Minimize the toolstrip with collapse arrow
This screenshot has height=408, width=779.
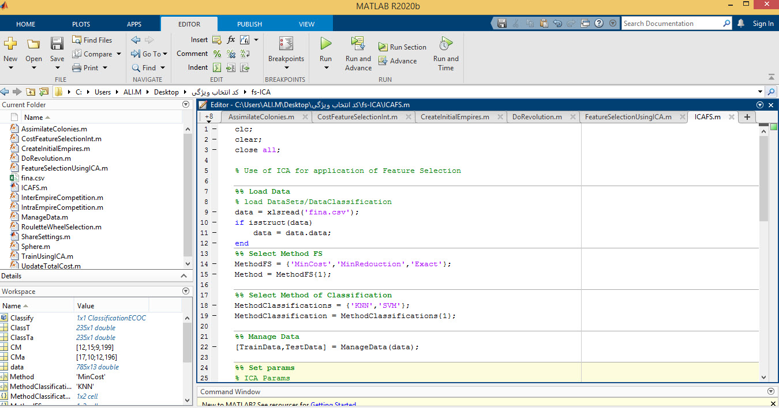(771, 77)
